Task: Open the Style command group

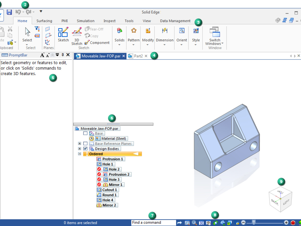Action: click(x=196, y=36)
